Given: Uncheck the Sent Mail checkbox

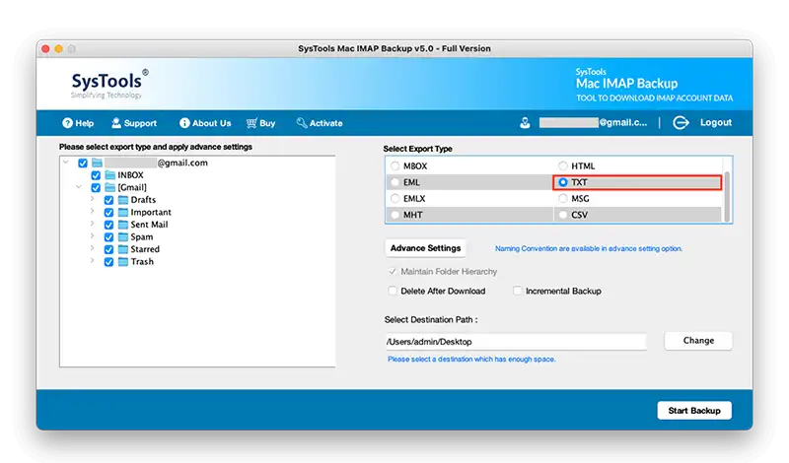Looking at the screenshot, I should point(108,225).
